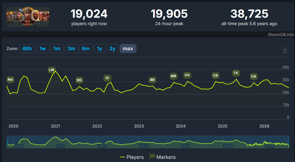Toggle the Markers series in the legend

(163, 157)
